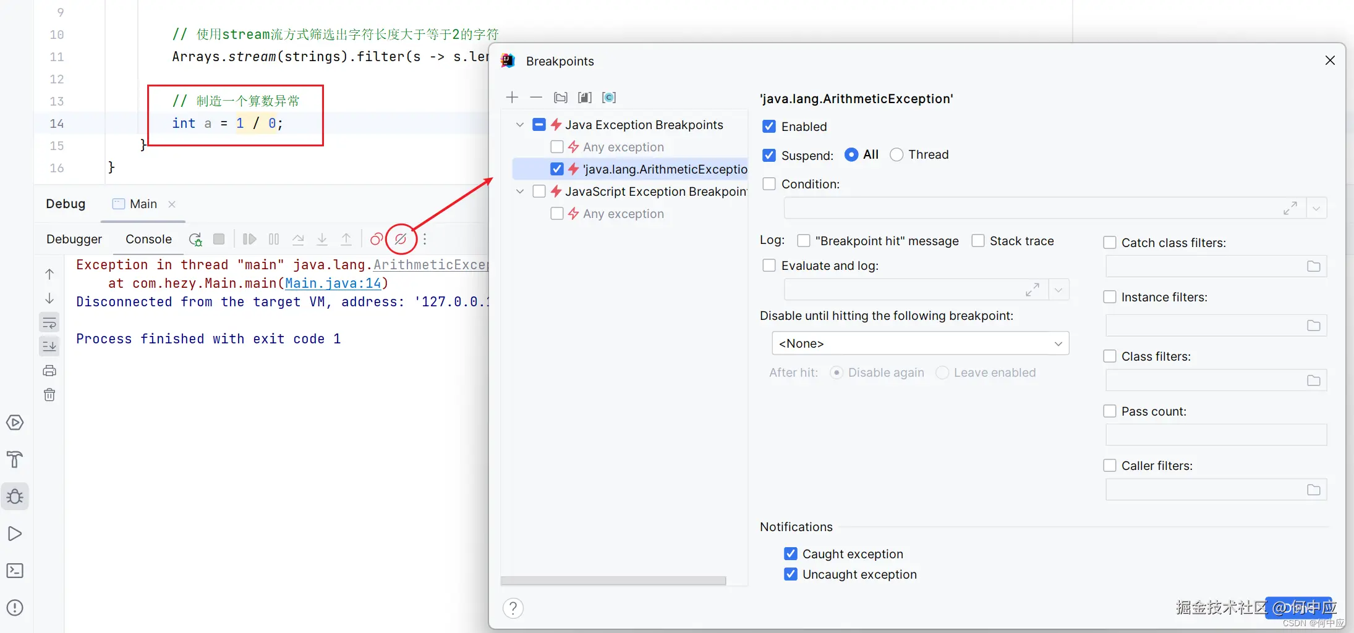
Task: Click the console down arrow icon
Action: (49, 298)
